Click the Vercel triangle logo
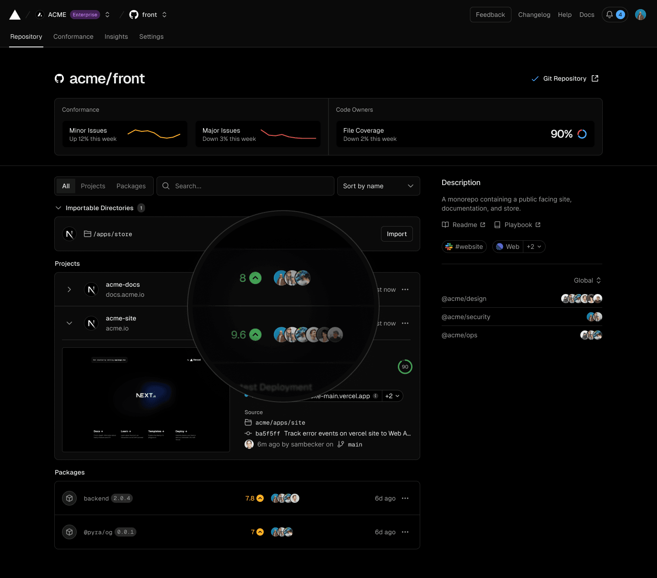The height and width of the screenshot is (578, 657). point(15,15)
